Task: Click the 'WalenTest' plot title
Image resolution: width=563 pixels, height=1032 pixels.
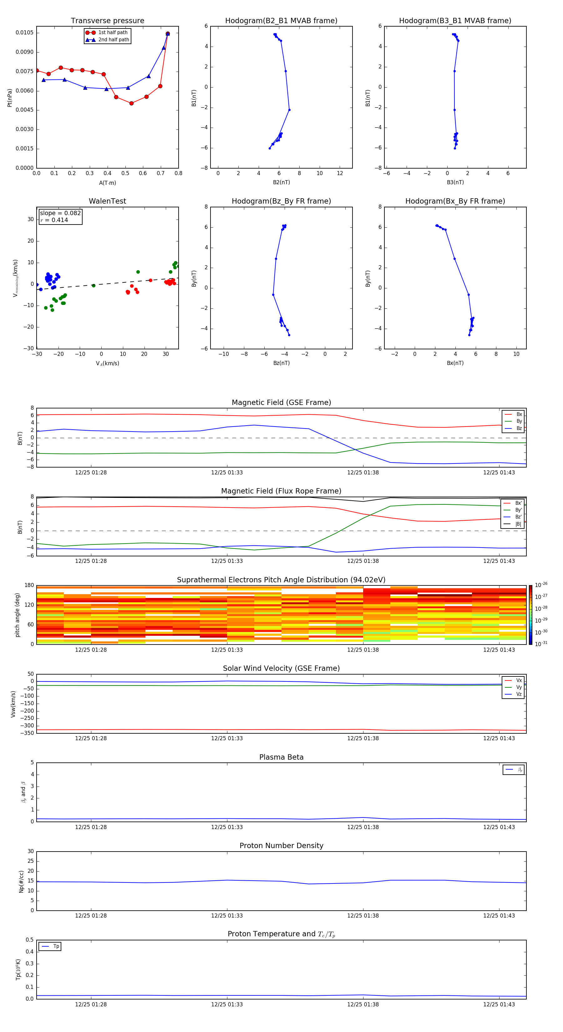Action: click(107, 201)
